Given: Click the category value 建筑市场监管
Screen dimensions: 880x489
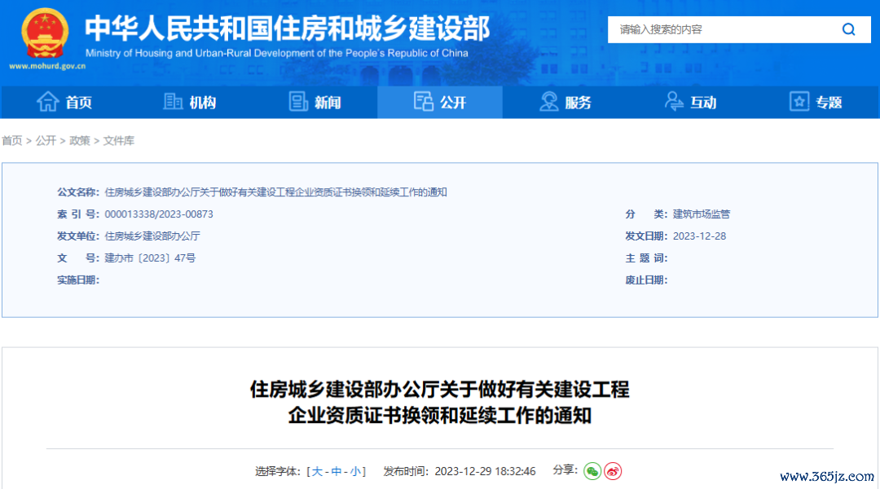Looking at the screenshot, I should [x=702, y=214].
